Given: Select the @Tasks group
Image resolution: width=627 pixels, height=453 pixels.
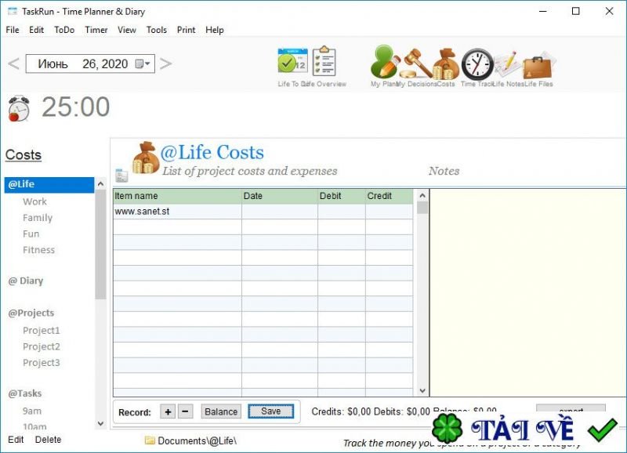Looking at the screenshot, I should click(x=25, y=393).
